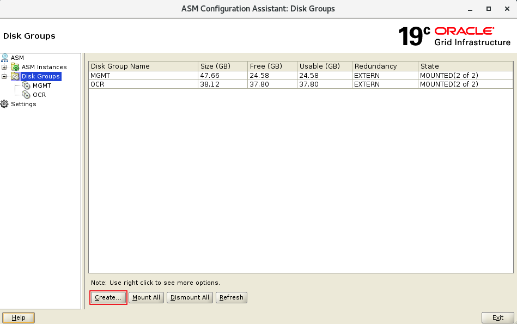The image size is (517, 324).
Task: Click the MGMT disk group icon in tree
Action: tap(26, 85)
